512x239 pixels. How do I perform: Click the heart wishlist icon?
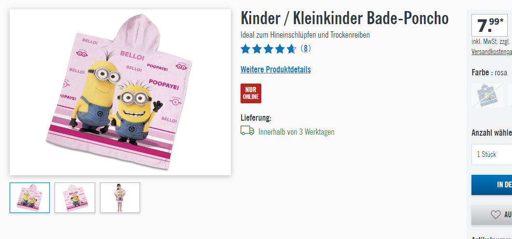click(496, 214)
